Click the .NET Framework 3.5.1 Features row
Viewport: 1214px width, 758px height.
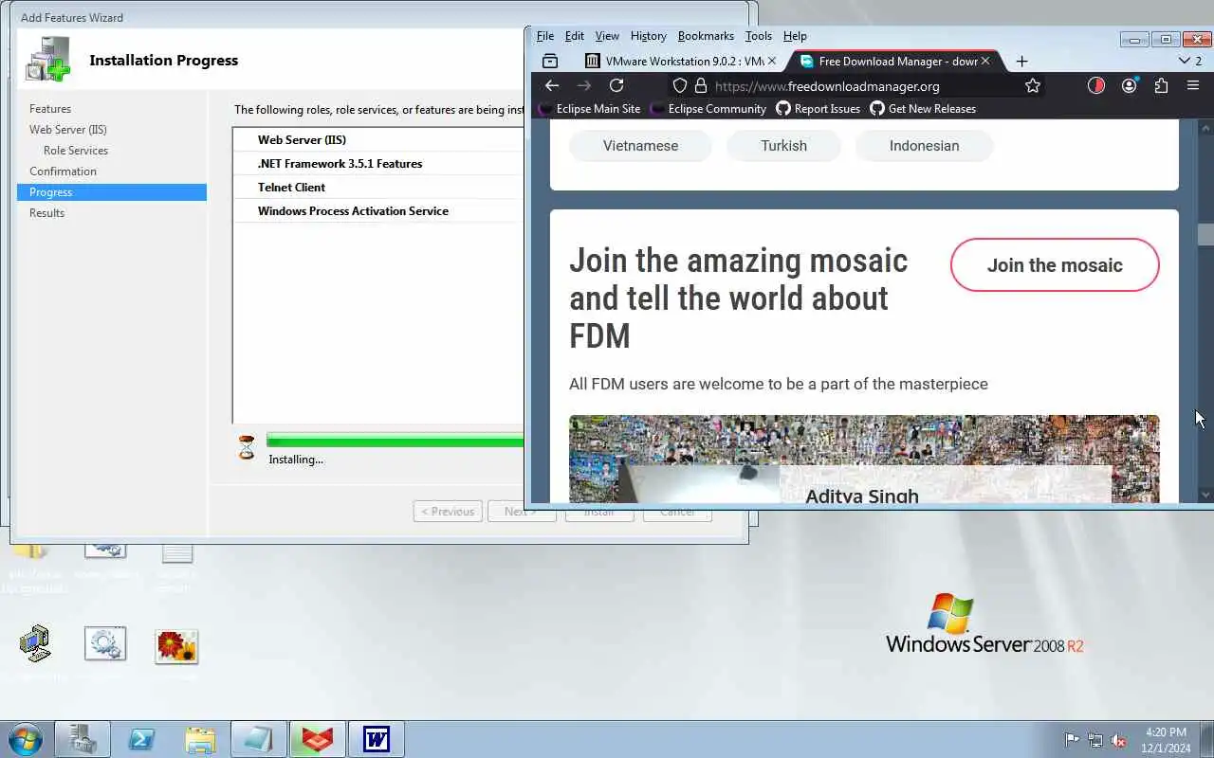click(x=378, y=164)
